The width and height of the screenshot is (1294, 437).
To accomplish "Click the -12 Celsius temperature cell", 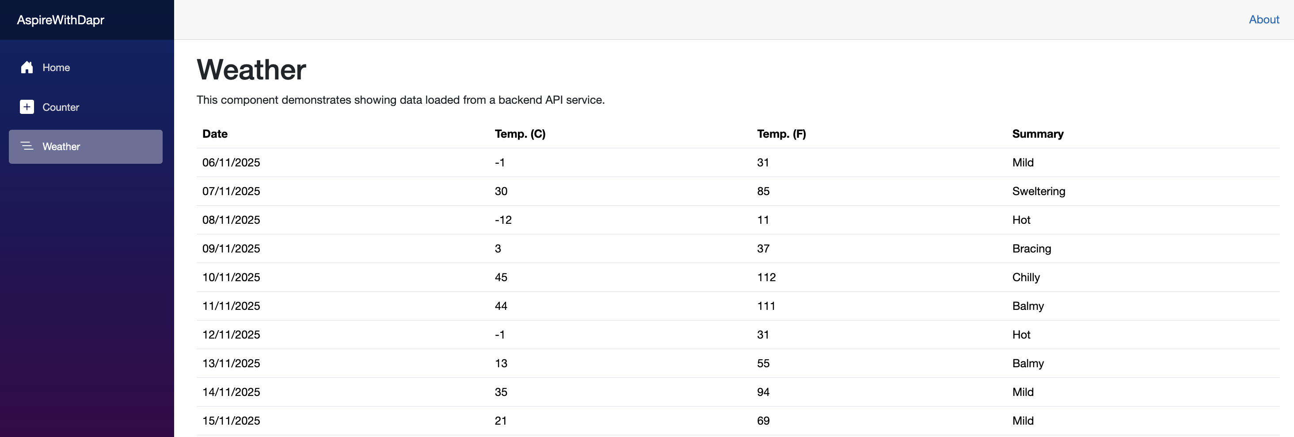I will click(x=503, y=220).
